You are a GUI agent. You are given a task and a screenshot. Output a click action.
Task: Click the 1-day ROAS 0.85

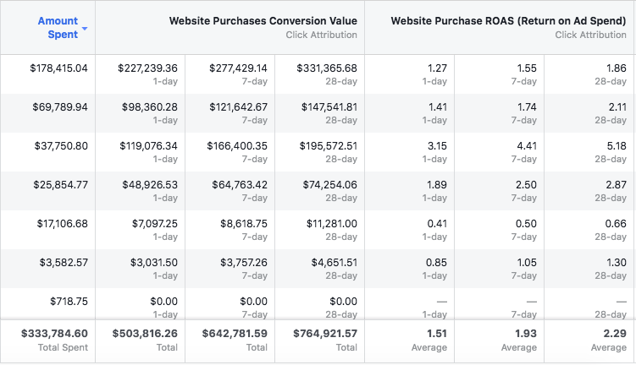click(436, 262)
